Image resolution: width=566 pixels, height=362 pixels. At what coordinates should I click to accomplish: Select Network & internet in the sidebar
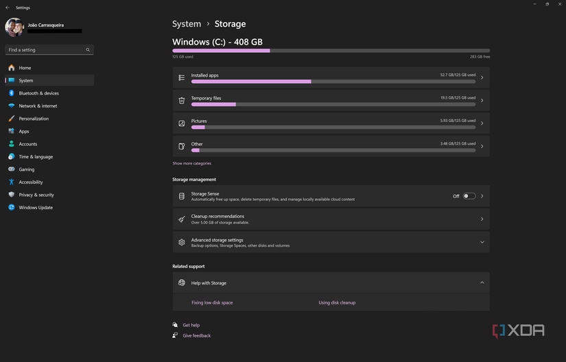pos(49,106)
